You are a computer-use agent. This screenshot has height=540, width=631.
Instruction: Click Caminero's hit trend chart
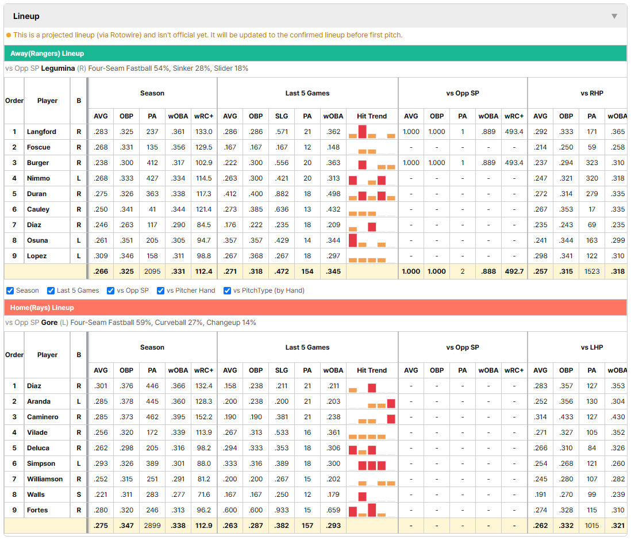pos(372,417)
